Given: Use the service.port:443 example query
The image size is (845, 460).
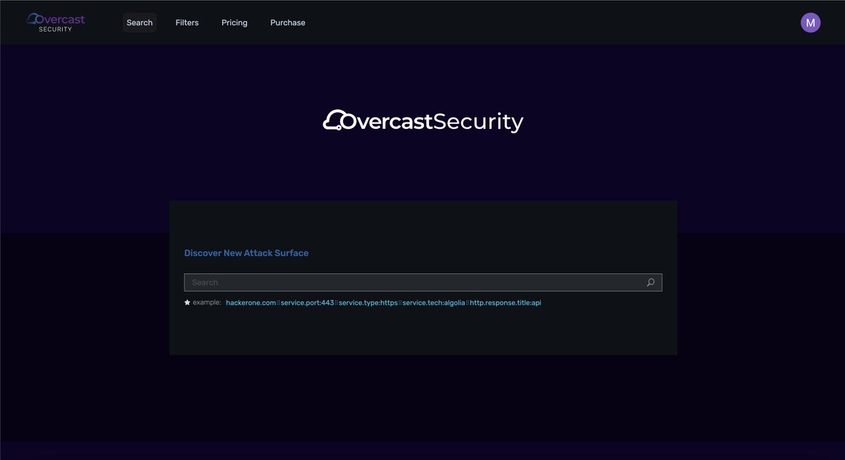Looking at the screenshot, I should tap(307, 302).
